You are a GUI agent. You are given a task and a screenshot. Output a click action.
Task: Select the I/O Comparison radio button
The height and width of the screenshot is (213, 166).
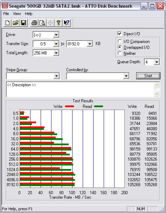click(x=120, y=41)
